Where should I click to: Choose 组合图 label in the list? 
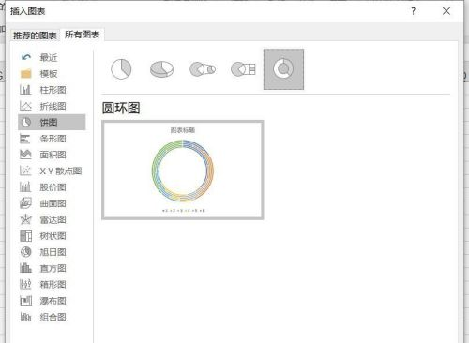[53, 317]
